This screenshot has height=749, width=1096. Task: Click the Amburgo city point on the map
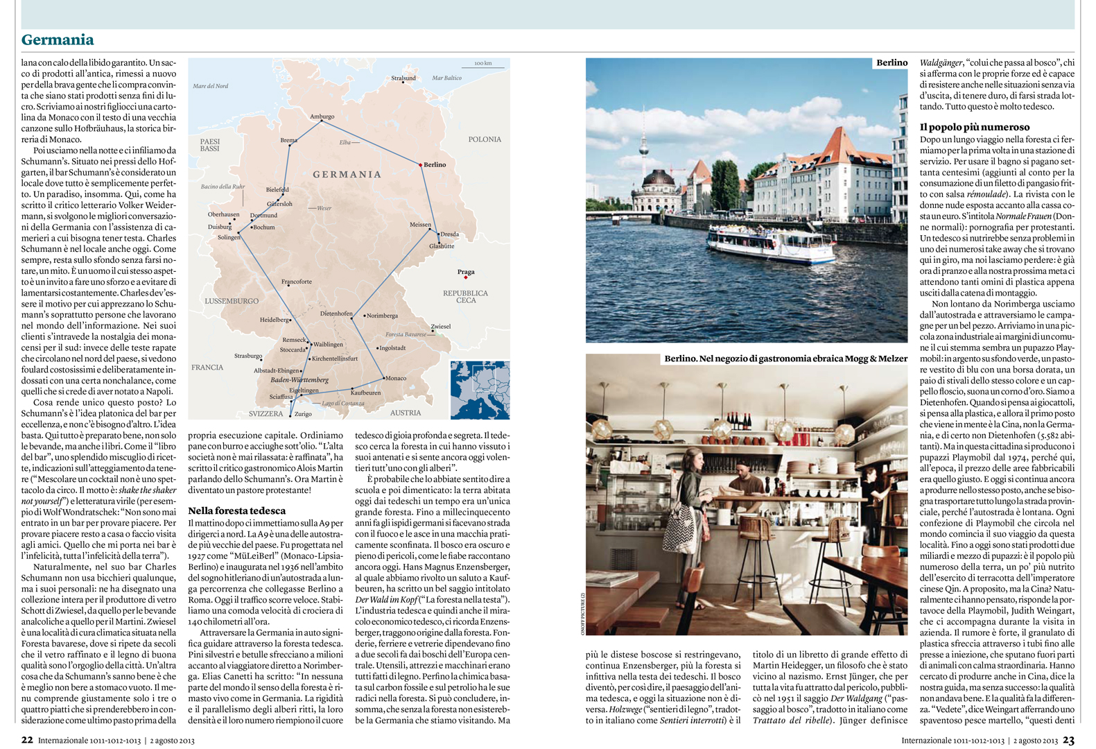click(x=321, y=122)
